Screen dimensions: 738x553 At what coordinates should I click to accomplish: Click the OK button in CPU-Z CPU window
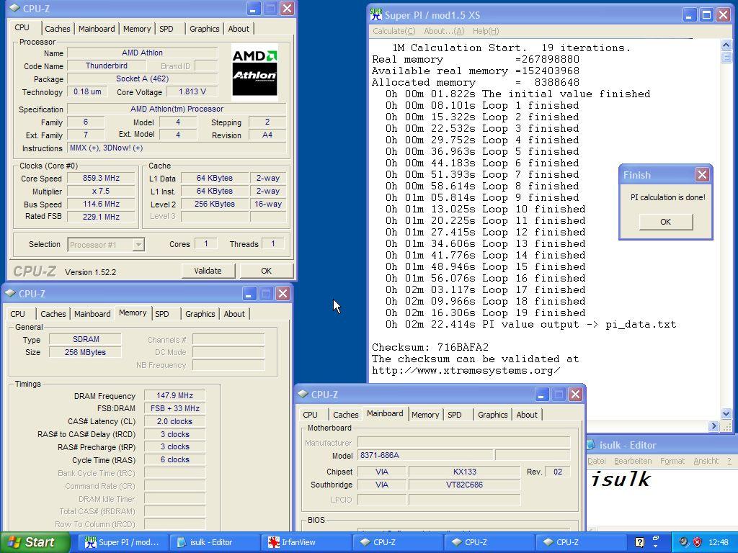click(x=267, y=271)
